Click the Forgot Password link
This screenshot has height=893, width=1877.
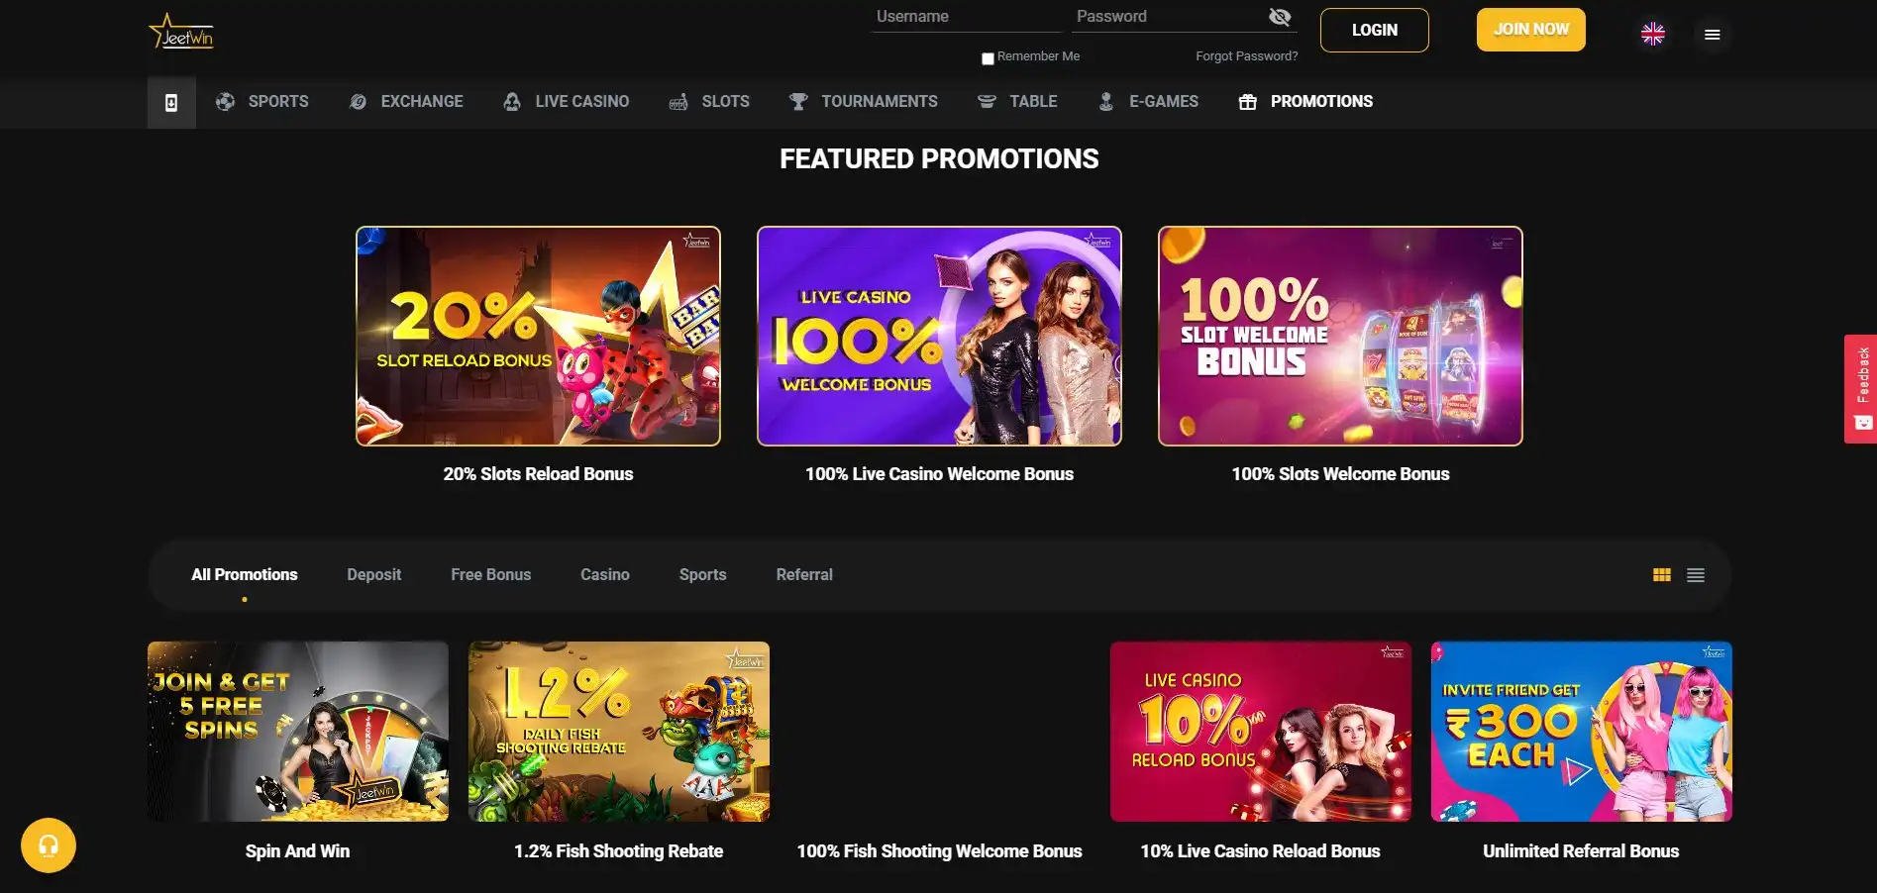click(x=1246, y=56)
